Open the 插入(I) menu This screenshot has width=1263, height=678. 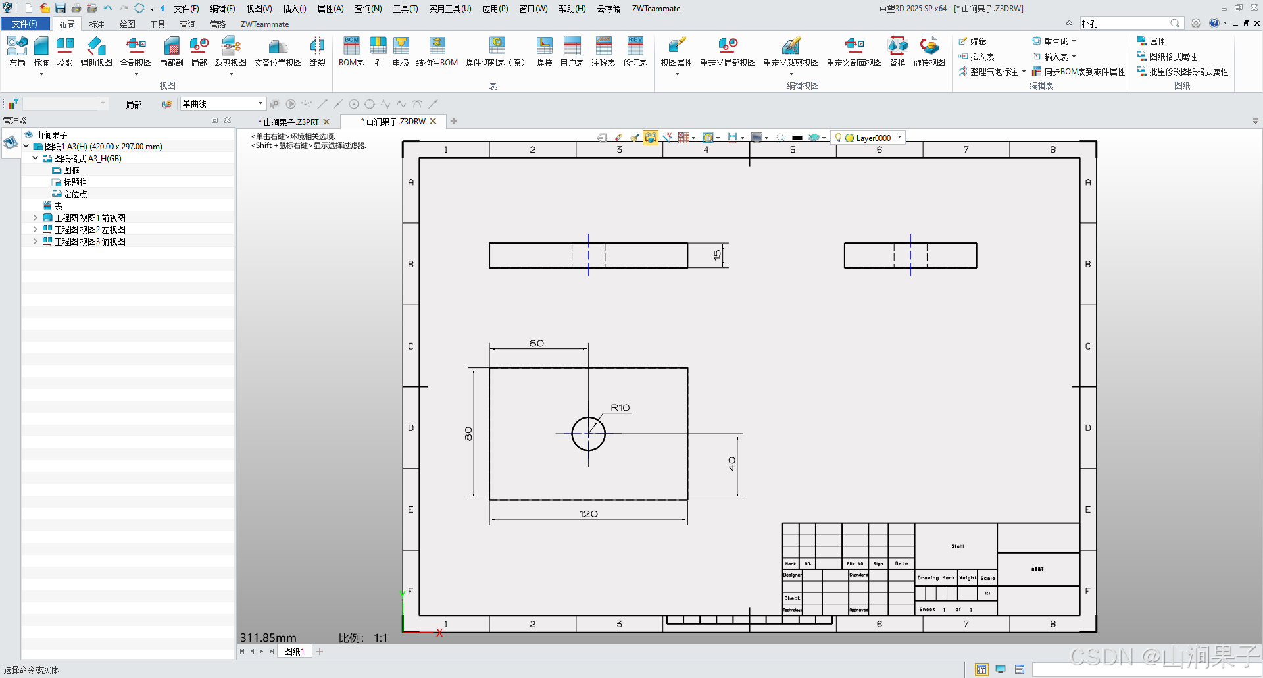pyautogui.click(x=295, y=9)
